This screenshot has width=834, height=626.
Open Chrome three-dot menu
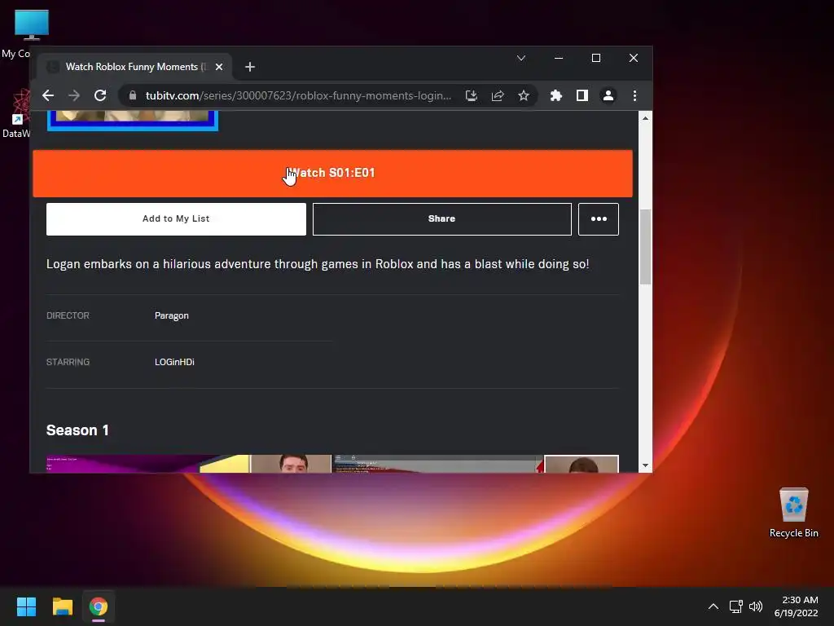634,96
